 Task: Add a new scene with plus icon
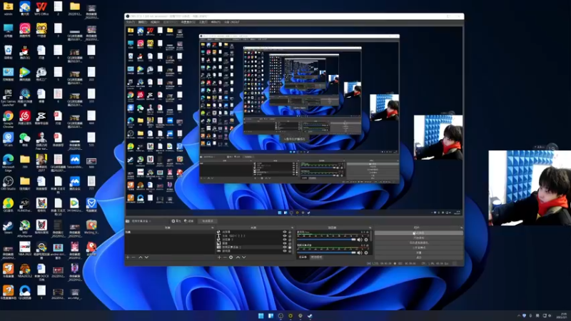[x=128, y=257]
